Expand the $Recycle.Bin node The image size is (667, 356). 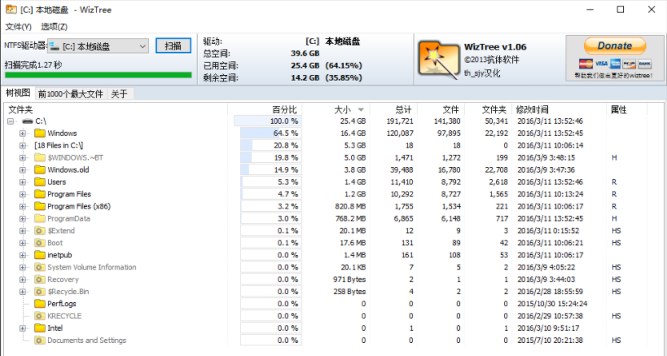[x=23, y=292]
